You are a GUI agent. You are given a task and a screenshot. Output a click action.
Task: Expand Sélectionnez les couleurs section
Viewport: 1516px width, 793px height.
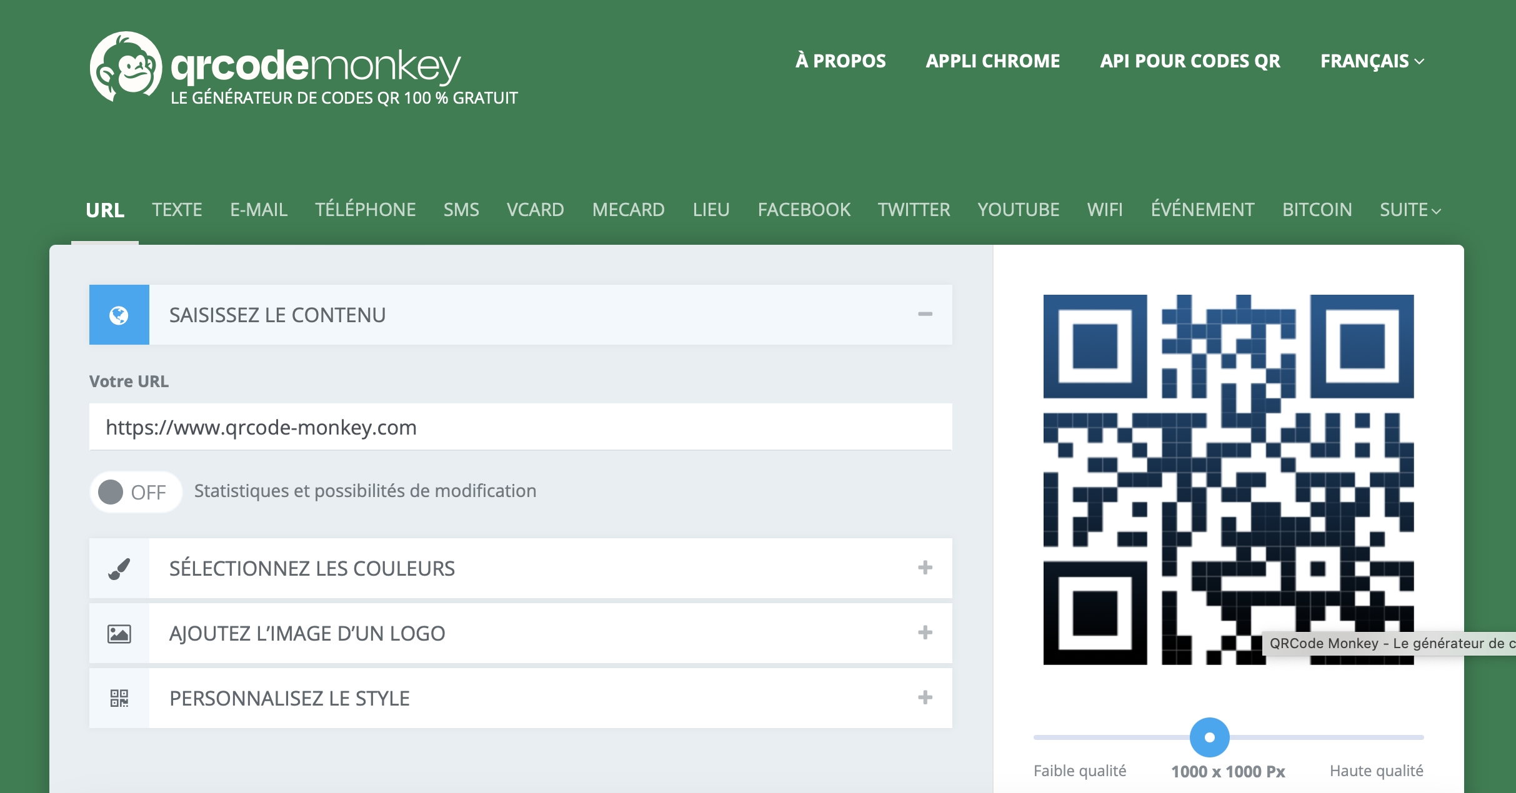[925, 568]
